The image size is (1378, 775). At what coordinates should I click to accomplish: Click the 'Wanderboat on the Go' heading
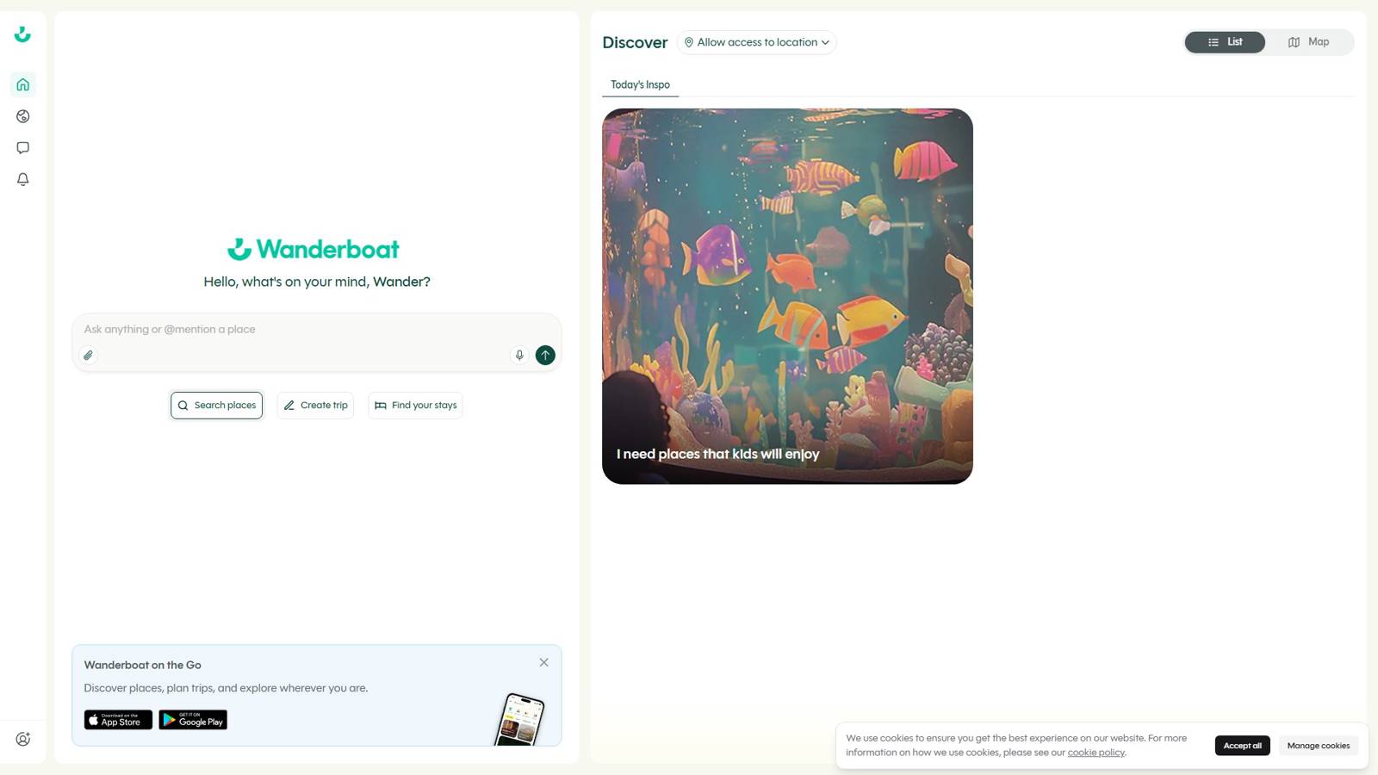pyautogui.click(x=143, y=665)
